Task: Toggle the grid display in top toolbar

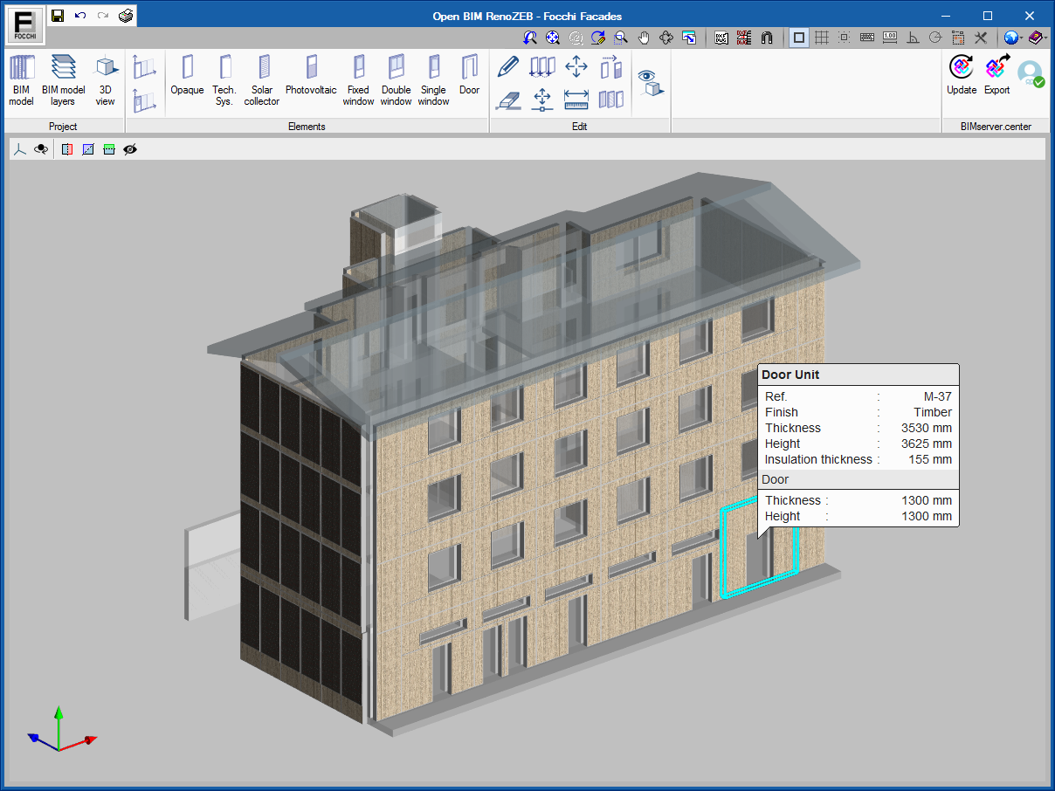Action: pos(822,38)
